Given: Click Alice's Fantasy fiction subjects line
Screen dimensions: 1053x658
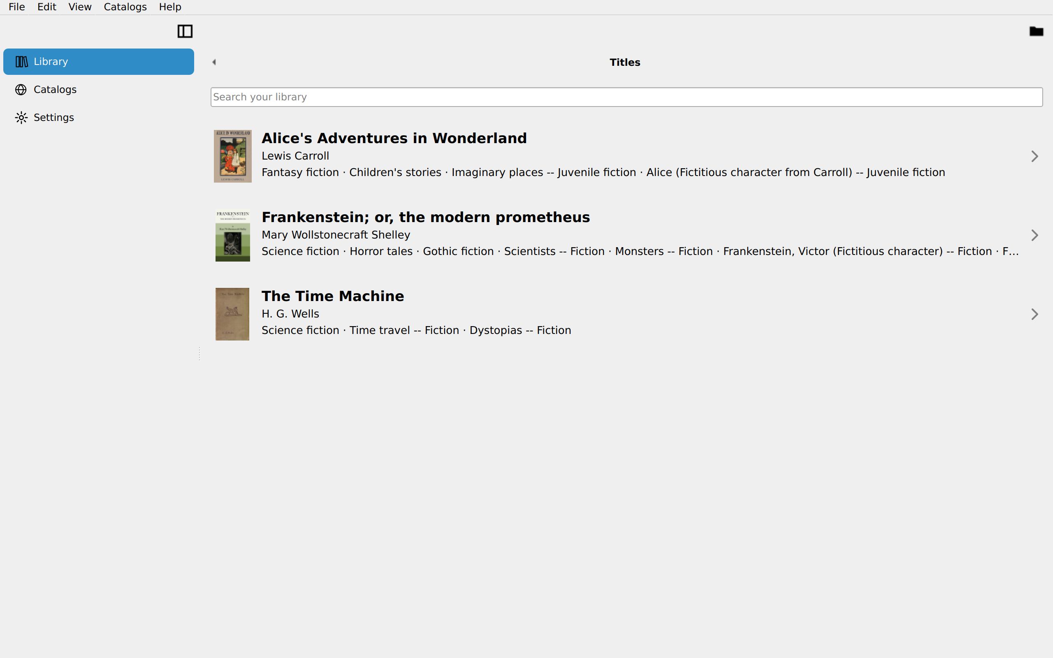Looking at the screenshot, I should pos(603,172).
